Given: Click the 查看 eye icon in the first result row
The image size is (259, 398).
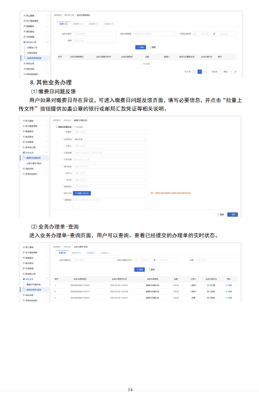Looking at the screenshot, I should tap(227, 285).
